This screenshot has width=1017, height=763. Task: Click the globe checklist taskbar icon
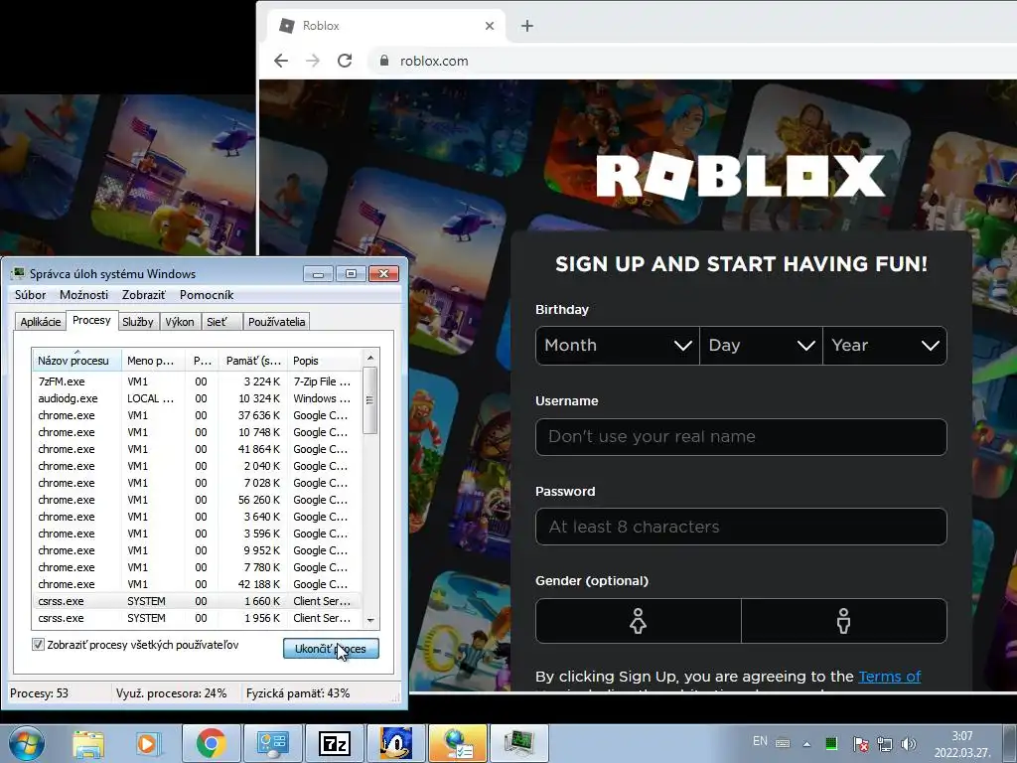tap(458, 743)
